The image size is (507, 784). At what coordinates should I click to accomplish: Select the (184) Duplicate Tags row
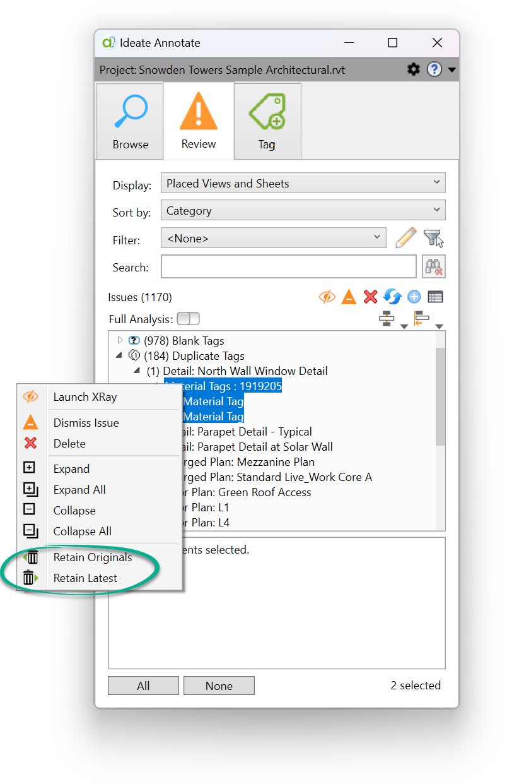194,355
